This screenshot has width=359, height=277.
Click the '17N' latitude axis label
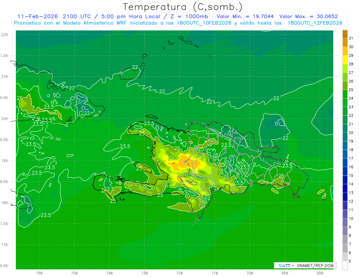5,245
